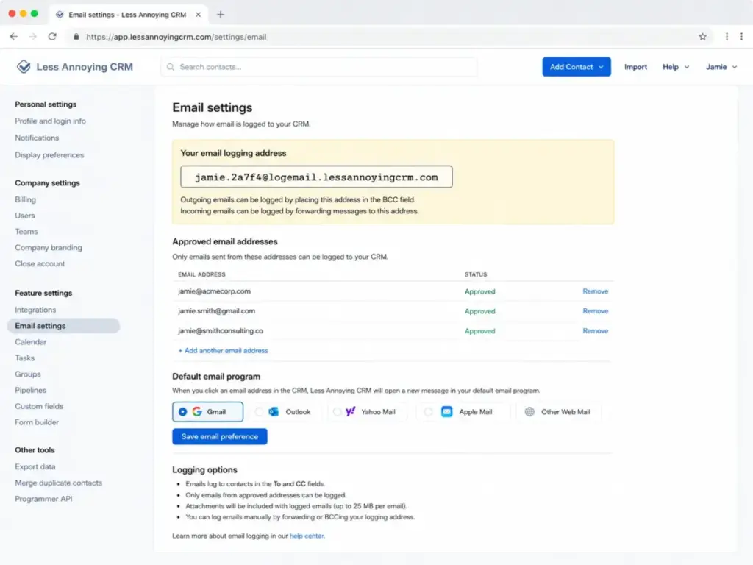
Task: Click the tab favicon for Email settings
Action: (60, 15)
